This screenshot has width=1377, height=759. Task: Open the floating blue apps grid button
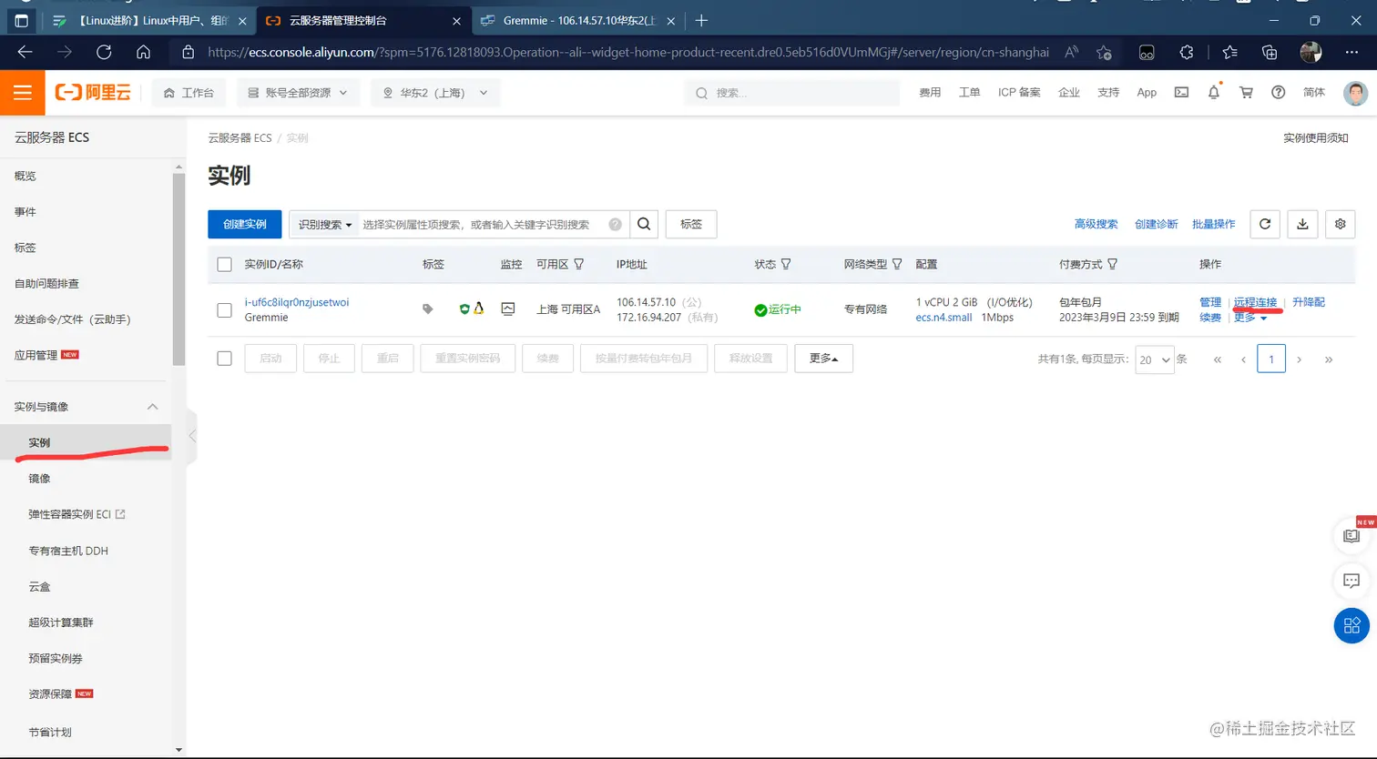1351,624
